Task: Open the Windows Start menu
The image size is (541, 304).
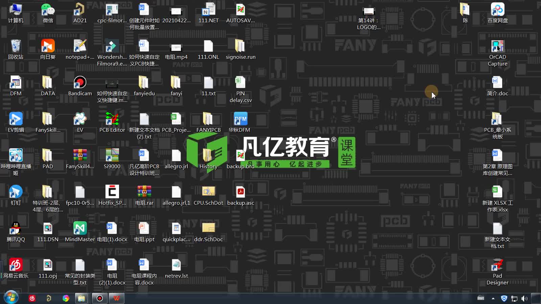Action: (11, 298)
